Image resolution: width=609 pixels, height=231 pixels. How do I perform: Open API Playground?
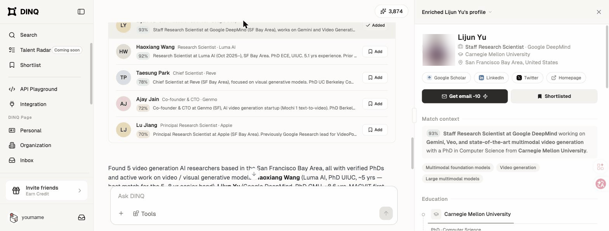38,89
